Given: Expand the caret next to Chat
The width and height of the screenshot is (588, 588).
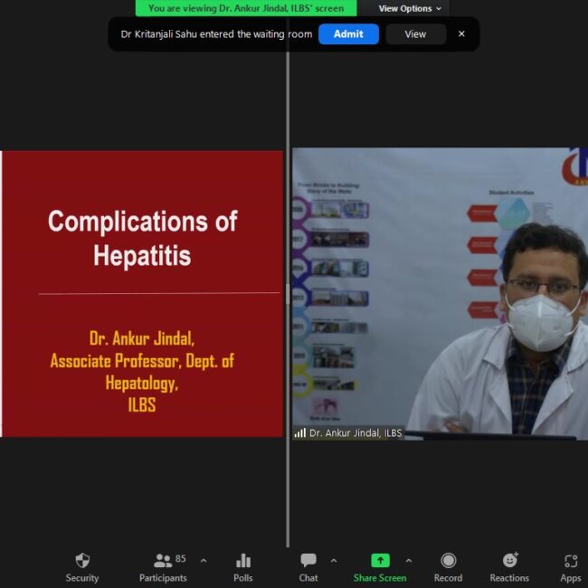Looking at the screenshot, I should [334, 560].
